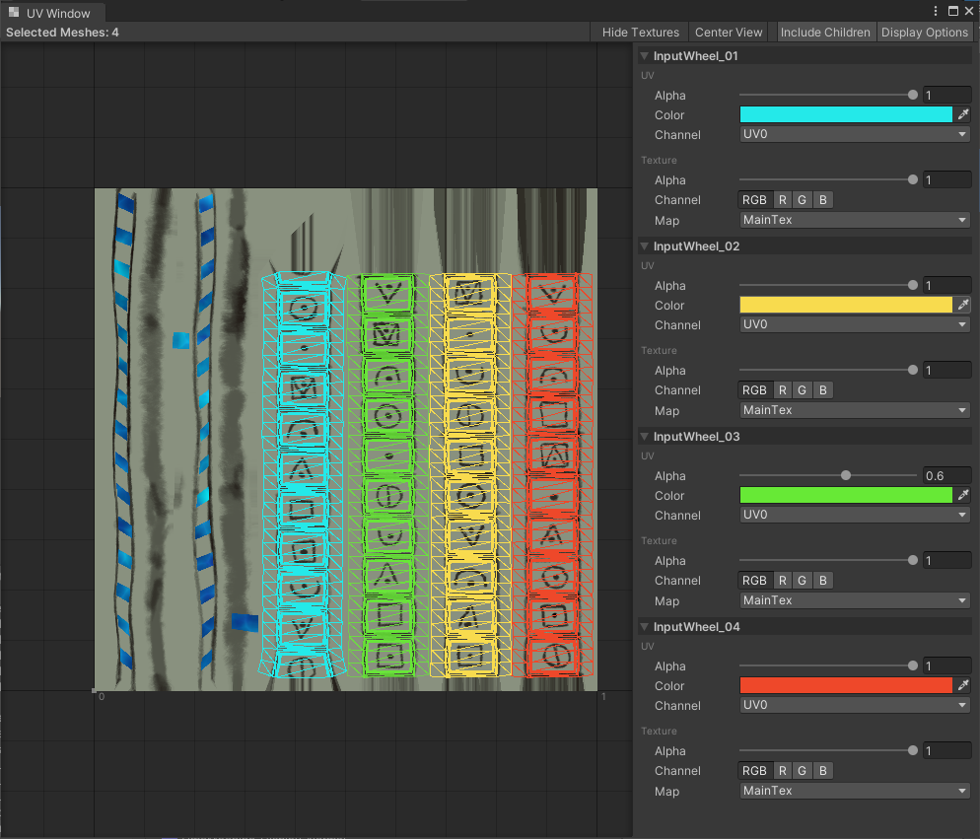The width and height of the screenshot is (980, 839).
Task: Open InputWheel_03 texture Map dropdown
Action: [855, 600]
